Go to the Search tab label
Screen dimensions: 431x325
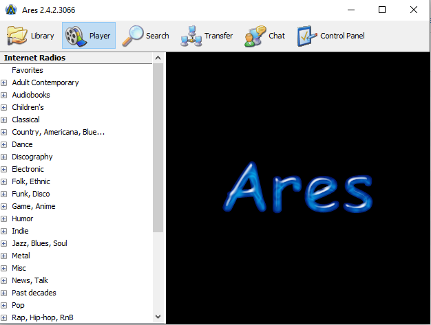click(x=158, y=36)
